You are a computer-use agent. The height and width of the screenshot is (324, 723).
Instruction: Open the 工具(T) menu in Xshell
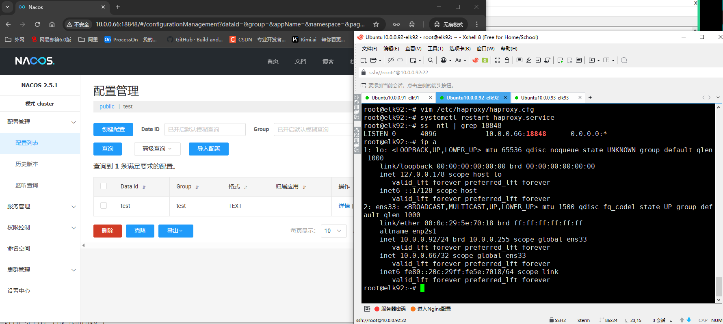coord(435,49)
